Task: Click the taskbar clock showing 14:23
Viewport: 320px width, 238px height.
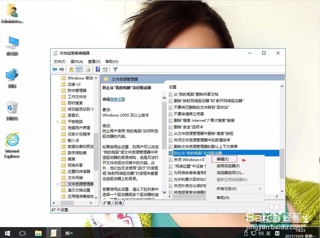Action: 300,230
